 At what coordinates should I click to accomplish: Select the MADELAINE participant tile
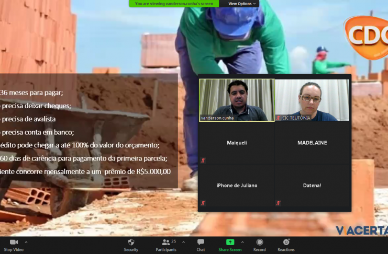tap(312, 143)
